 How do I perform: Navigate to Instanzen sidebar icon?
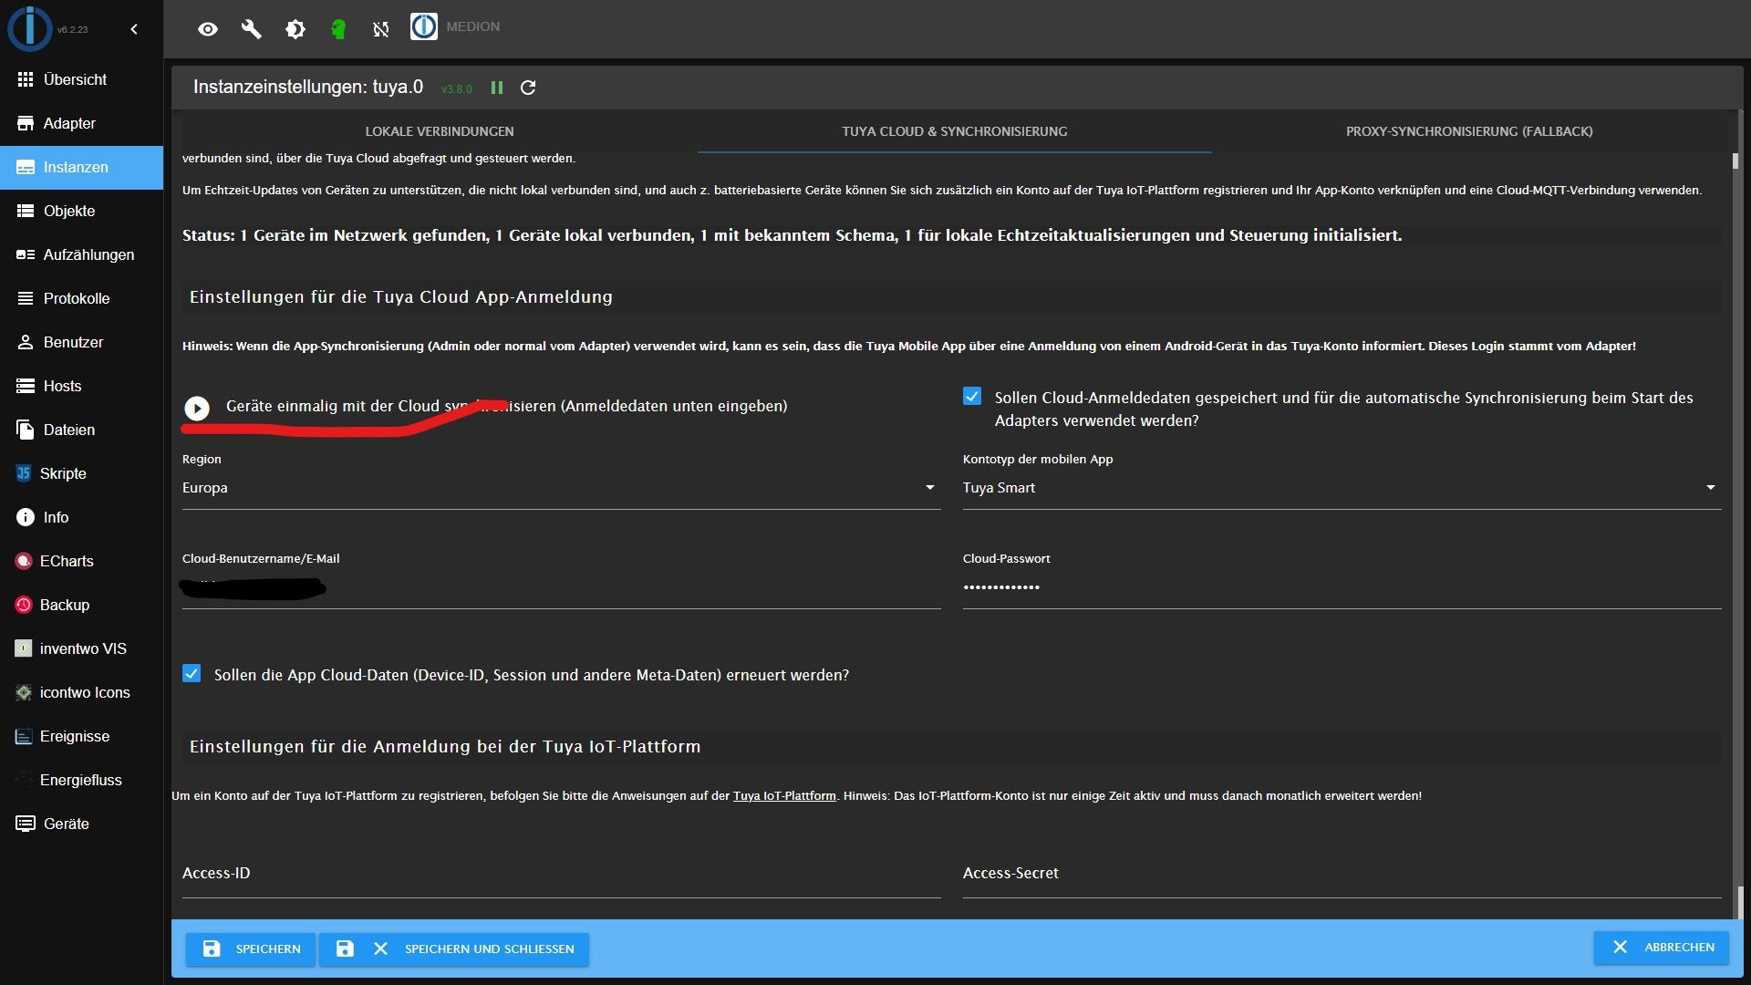24,166
